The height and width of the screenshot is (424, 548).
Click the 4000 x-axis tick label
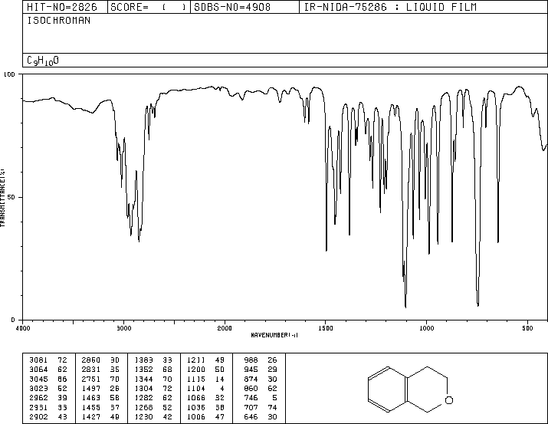23,328
